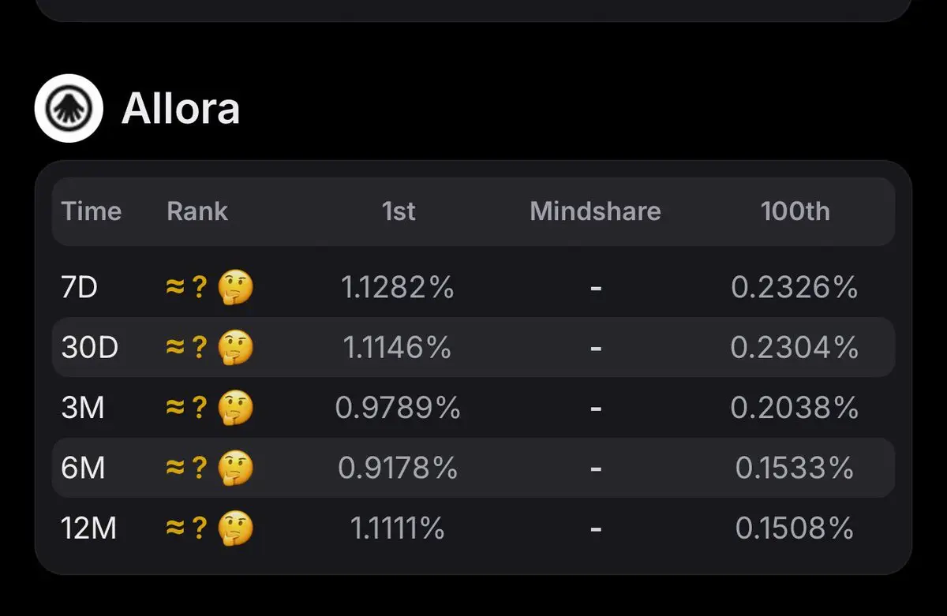Click the approx-question rank symbol in 12M row
Image resolution: width=947 pixels, height=616 pixels.
point(186,528)
